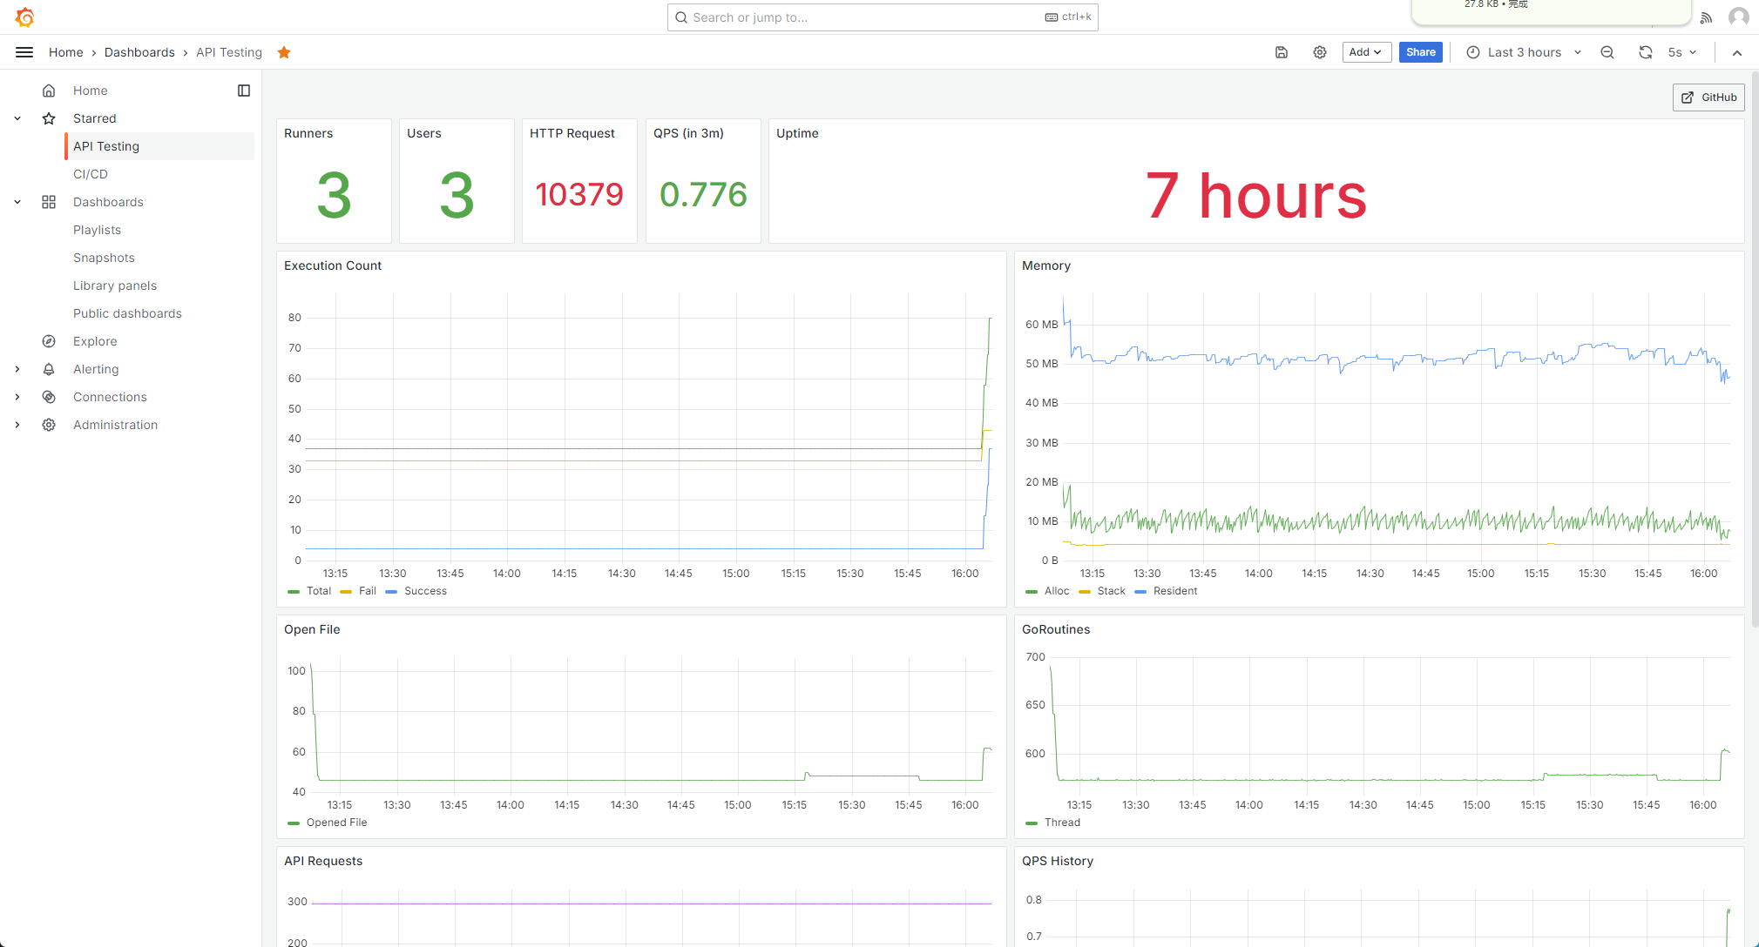1759x947 pixels.
Task: Open dashboard settings gear icon
Action: click(1320, 52)
